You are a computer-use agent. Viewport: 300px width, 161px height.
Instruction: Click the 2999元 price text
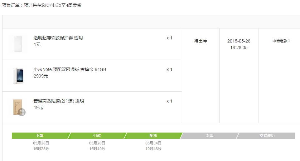41,76
